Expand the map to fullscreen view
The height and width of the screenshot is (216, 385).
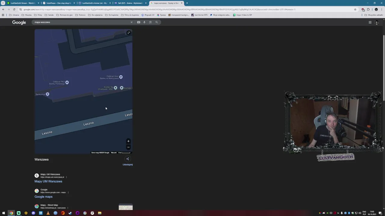129,33
